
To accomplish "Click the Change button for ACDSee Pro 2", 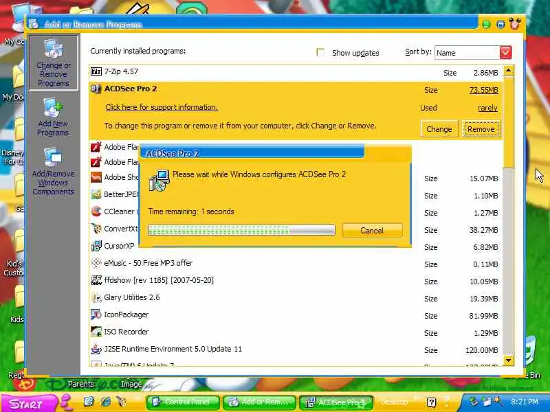I will coord(439,129).
